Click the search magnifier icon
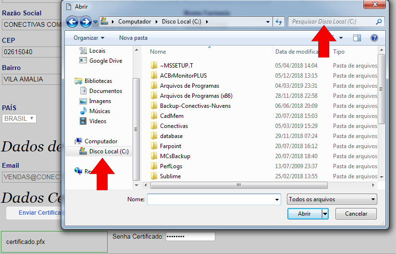This screenshot has height=254, width=396. (379, 22)
